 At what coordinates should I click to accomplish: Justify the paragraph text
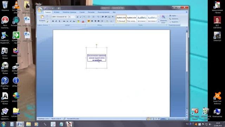pos(98,21)
